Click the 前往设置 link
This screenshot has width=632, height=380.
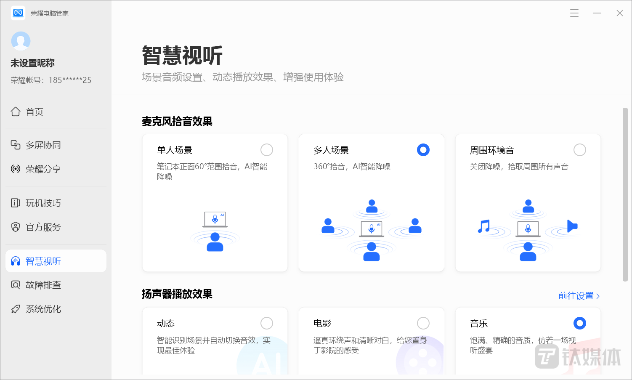click(579, 296)
